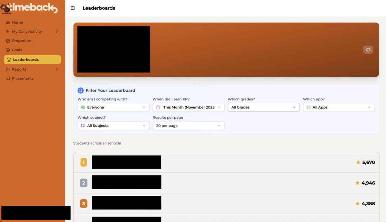The image size is (386, 222).
Task: Click the Placements book icon
Action: click(x=8, y=78)
